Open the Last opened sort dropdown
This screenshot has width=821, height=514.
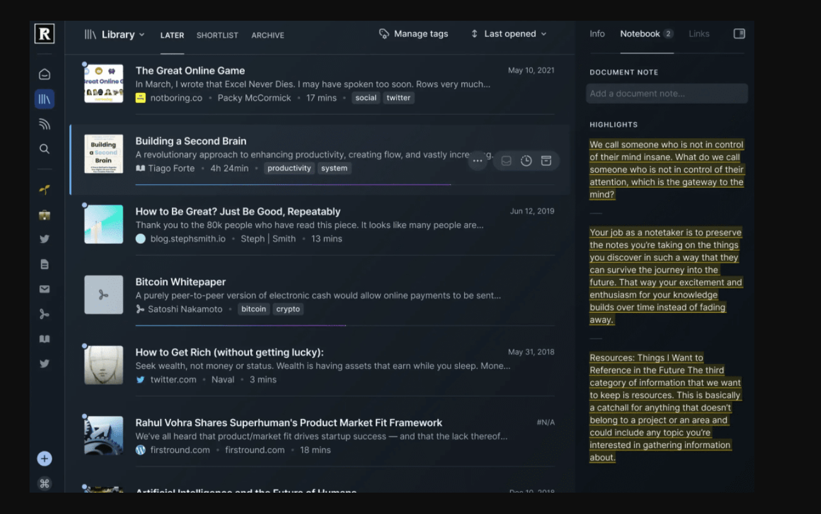(509, 34)
